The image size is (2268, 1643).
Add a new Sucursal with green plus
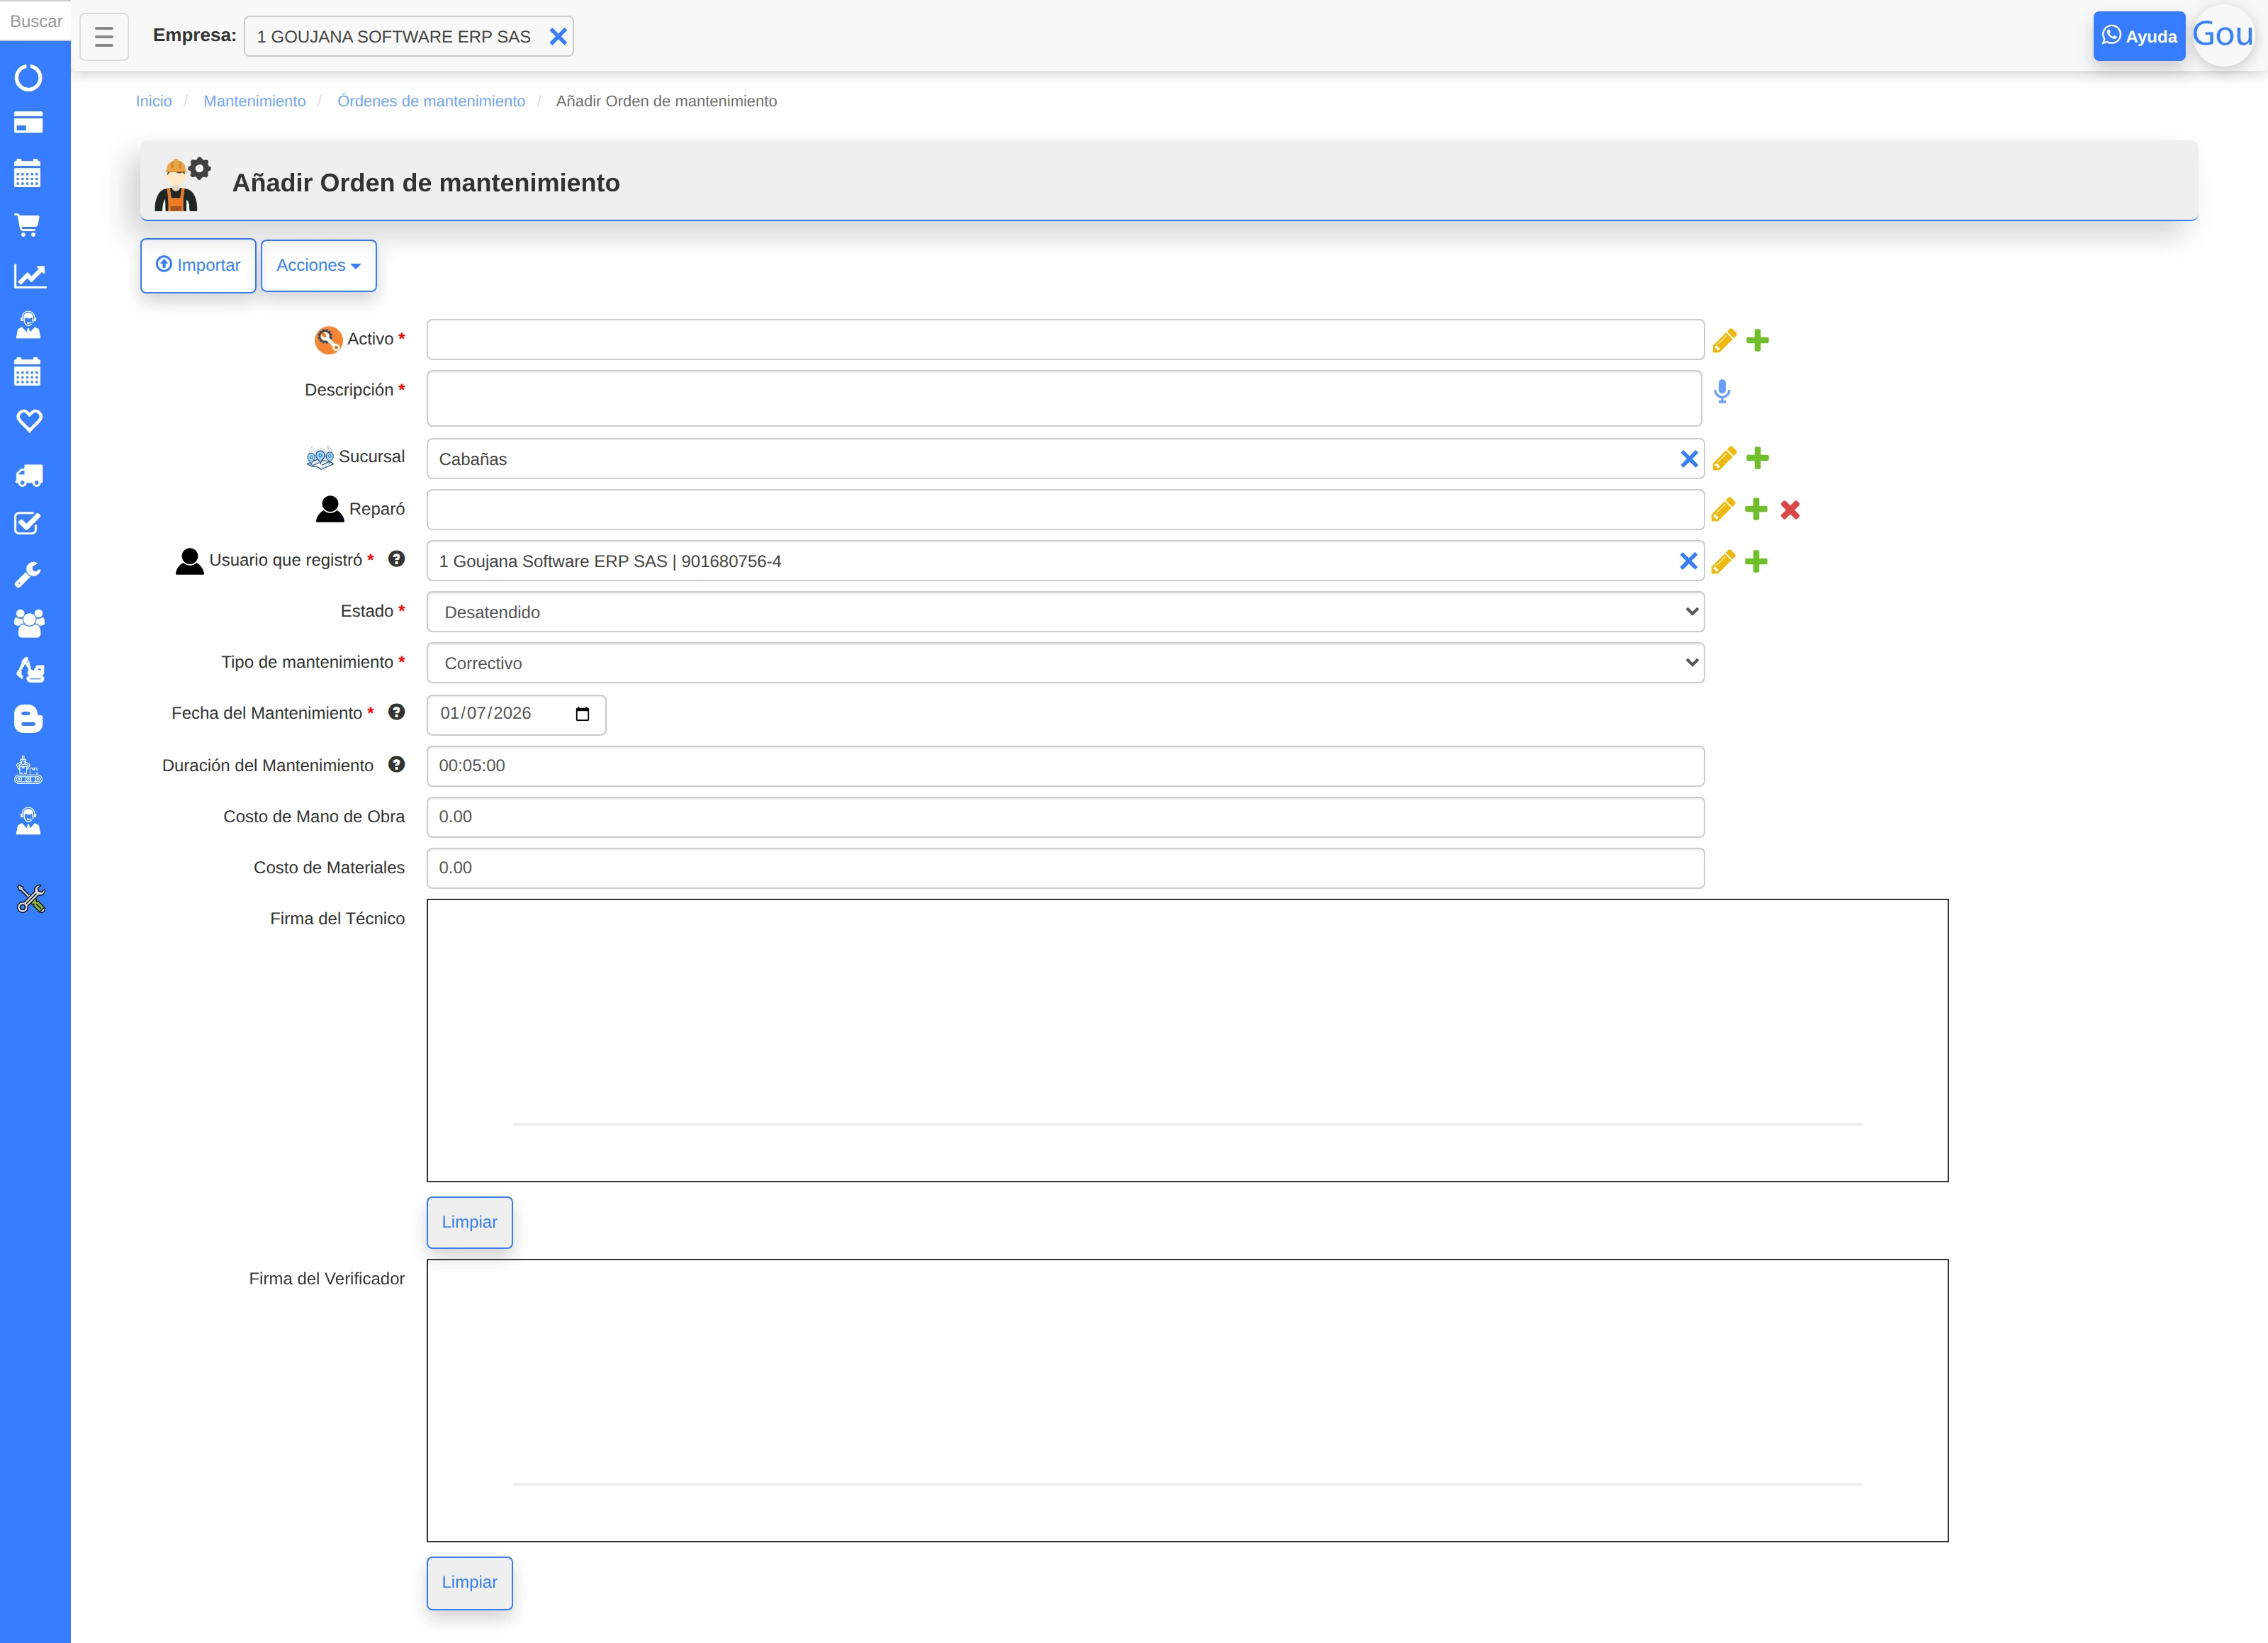coord(1758,458)
